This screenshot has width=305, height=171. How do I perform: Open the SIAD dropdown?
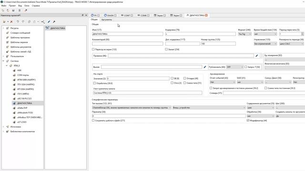coord(250,82)
